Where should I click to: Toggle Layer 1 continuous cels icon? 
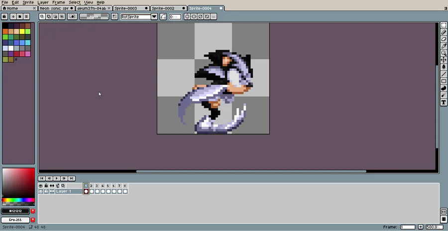52,191
